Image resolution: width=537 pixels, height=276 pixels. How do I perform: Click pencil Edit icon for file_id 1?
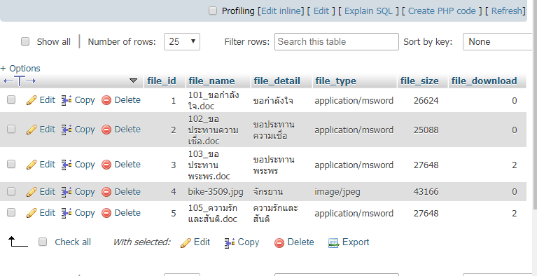pyautogui.click(x=32, y=100)
